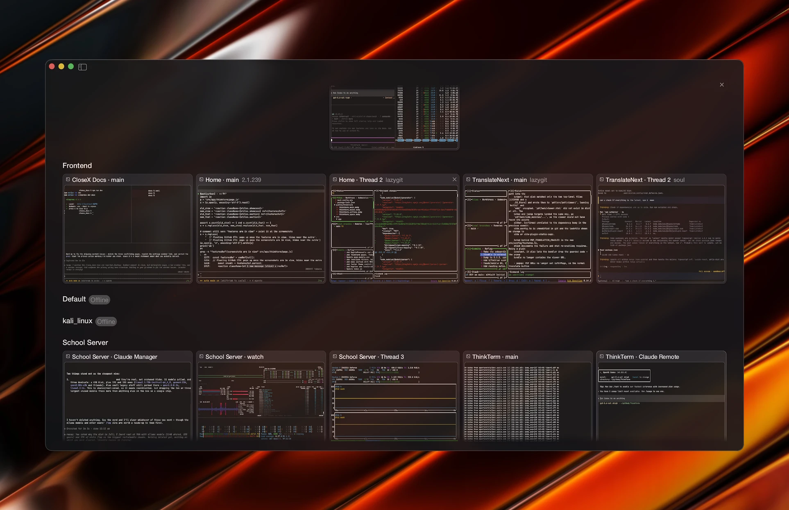Click the 2.1.239 label on Home · main
The image size is (789, 510).
251,180
